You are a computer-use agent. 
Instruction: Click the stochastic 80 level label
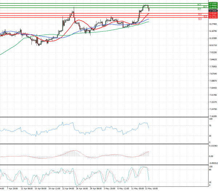(210, 170)
